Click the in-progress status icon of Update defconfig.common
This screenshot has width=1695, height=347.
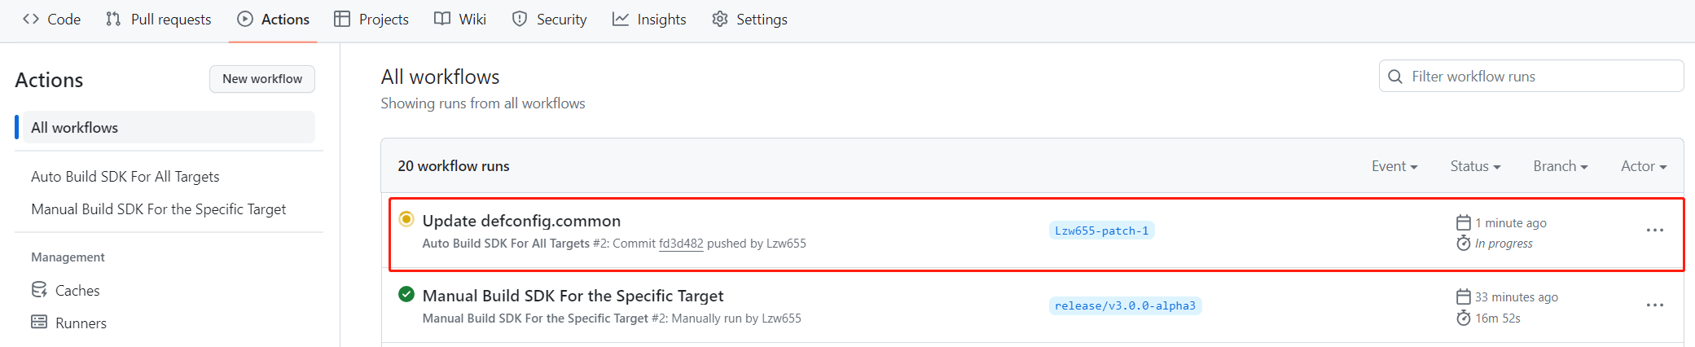(x=406, y=219)
